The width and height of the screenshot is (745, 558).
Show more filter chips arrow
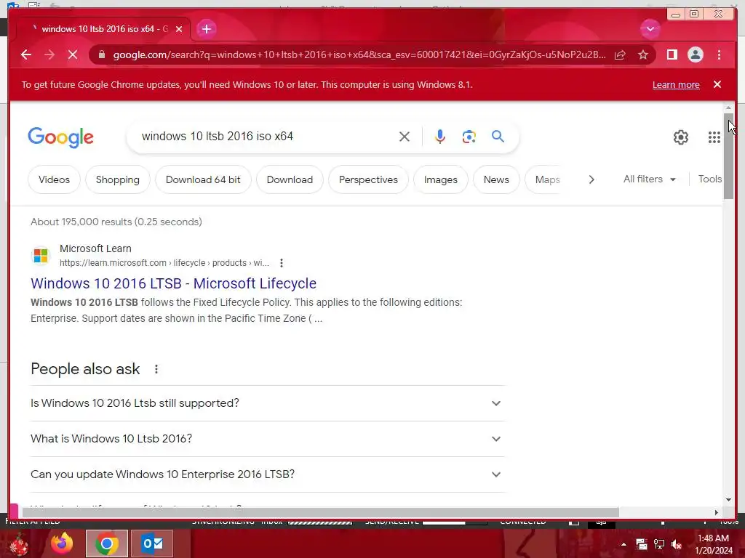click(591, 179)
